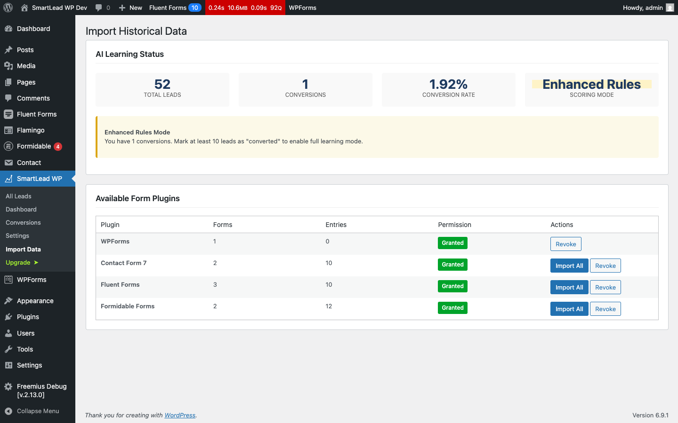Click Import All for Contact Form 7

pyautogui.click(x=569, y=265)
